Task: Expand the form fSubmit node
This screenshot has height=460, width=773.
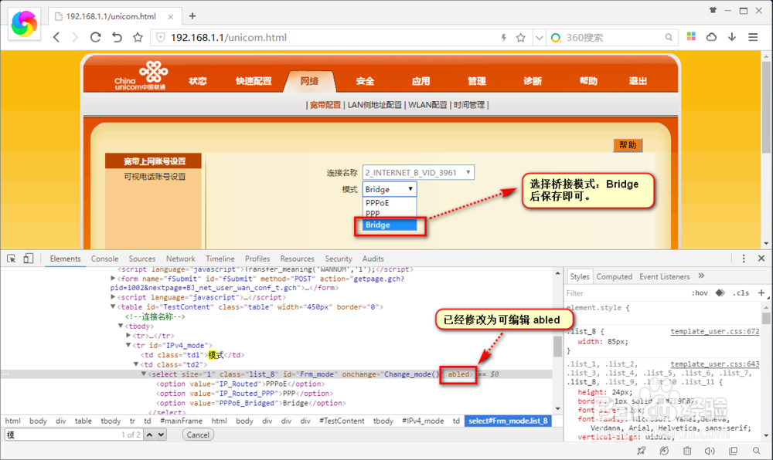Action: pos(113,279)
